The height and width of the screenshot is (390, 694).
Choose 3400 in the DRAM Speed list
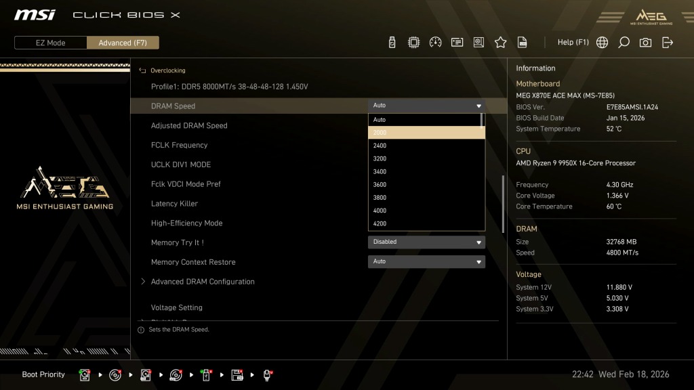click(426, 171)
